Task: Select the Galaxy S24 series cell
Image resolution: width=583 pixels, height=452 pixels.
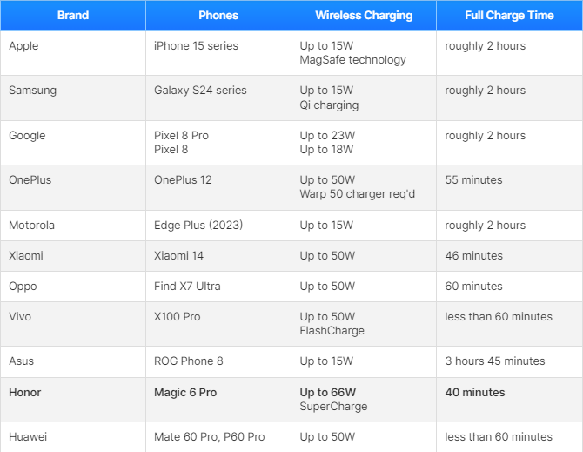Action: point(200,91)
